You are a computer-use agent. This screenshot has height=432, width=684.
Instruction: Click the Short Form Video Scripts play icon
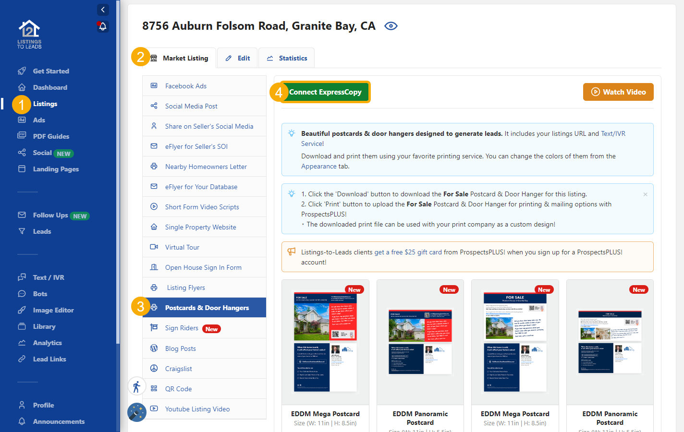click(x=154, y=207)
